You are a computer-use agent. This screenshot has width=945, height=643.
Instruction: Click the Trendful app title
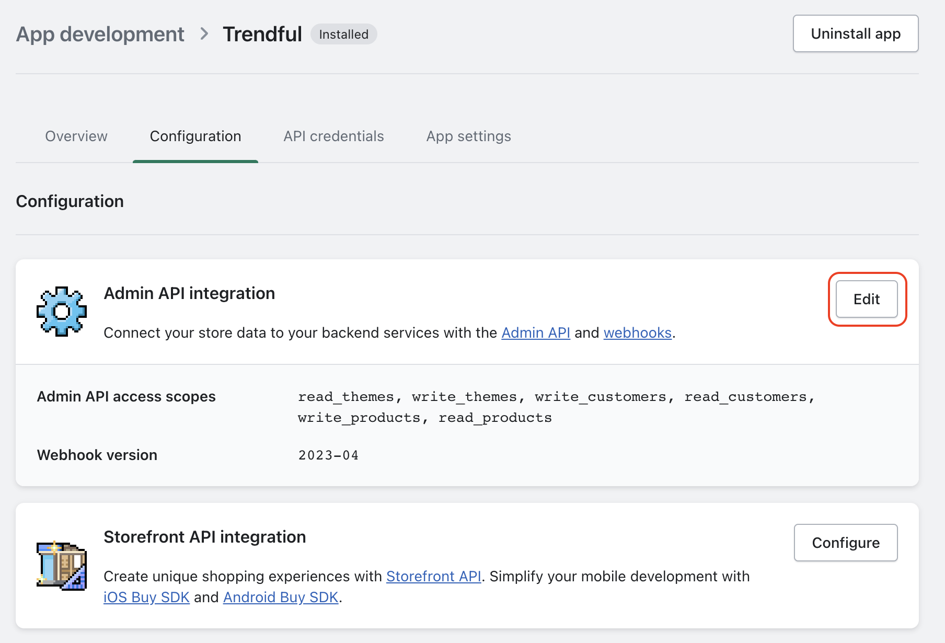(262, 34)
